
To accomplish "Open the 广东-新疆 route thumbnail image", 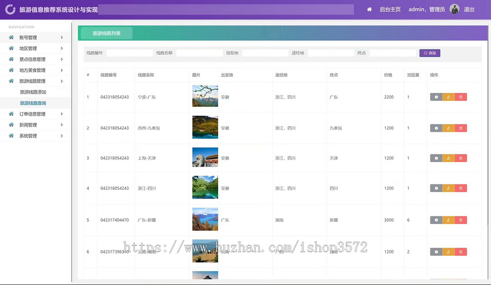I will click(205, 219).
